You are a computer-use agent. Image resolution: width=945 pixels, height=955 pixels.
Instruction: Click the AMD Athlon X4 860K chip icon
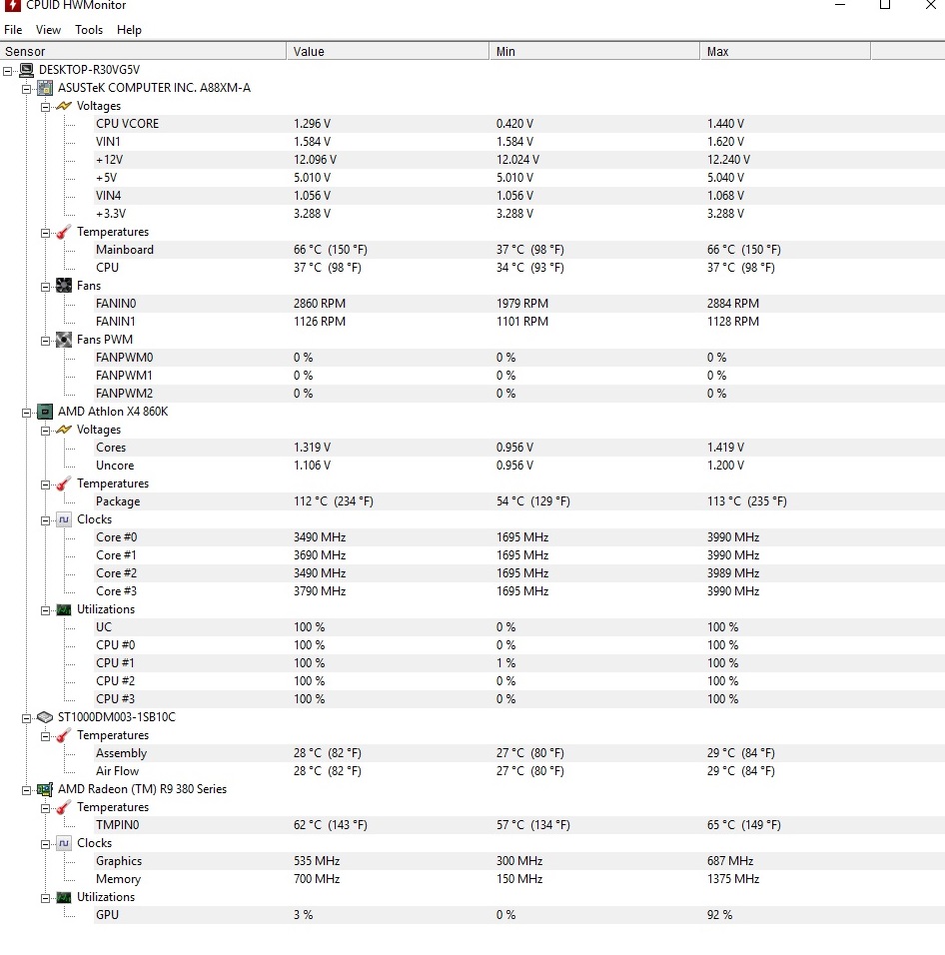tap(45, 412)
